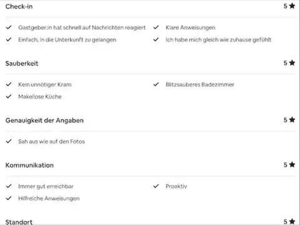The width and height of the screenshot is (300, 225).
Task: Click the star icon in Kommunikation row
Action: (x=292, y=164)
